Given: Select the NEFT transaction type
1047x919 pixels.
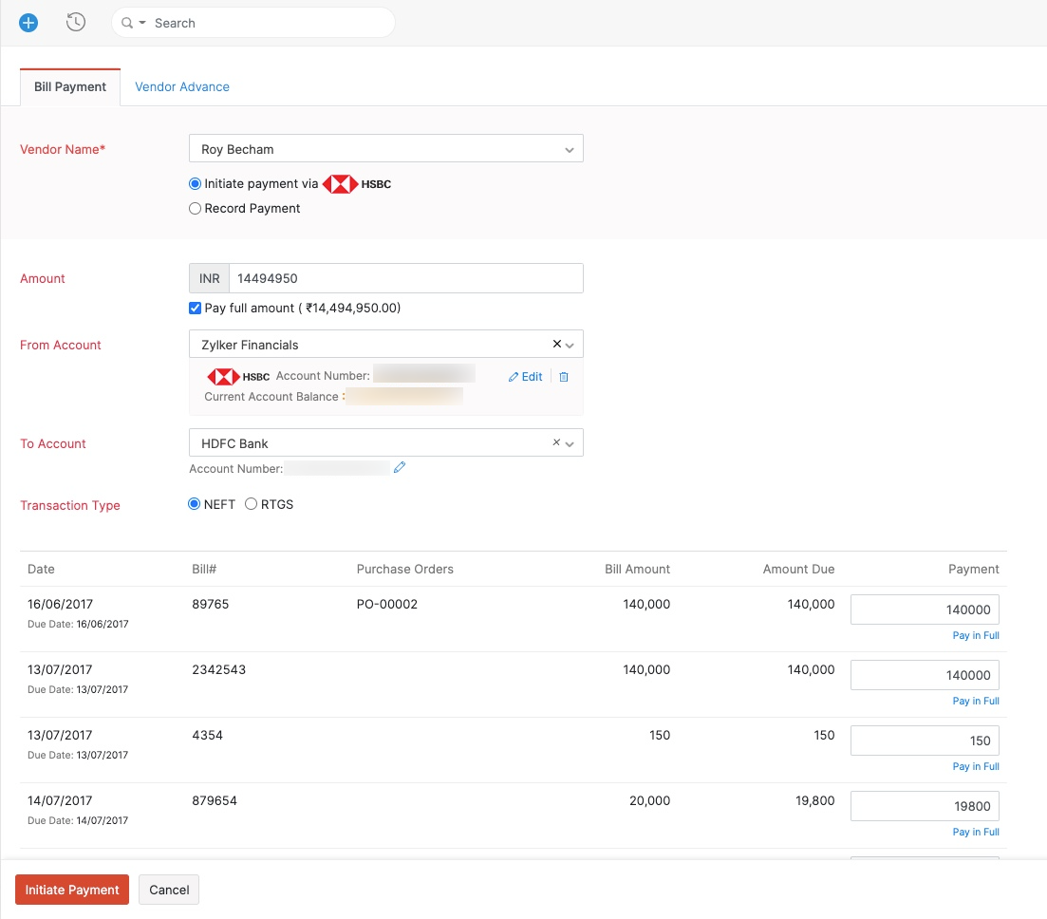Looking at the screenshot, I should pyautogui.click(x=196, y=505).
